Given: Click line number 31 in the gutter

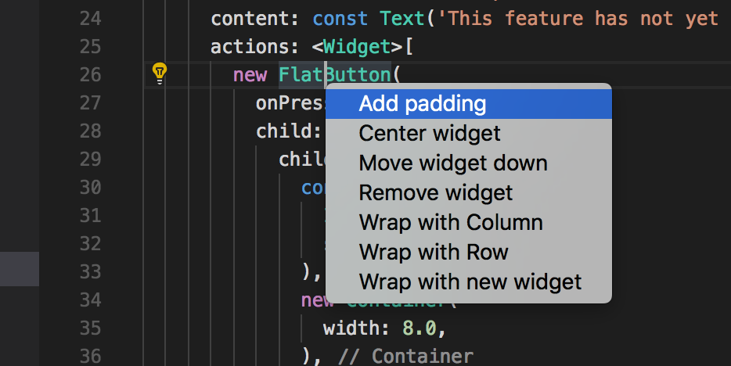Looking at the screenshot, I should (x=90, y=215).
